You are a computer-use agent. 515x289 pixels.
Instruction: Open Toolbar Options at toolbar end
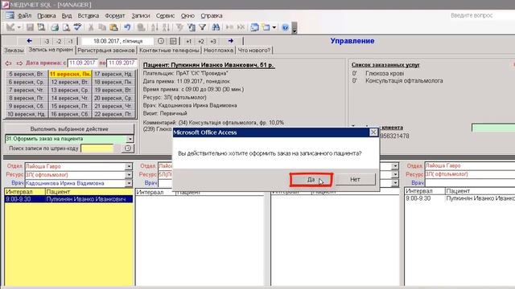295,28
